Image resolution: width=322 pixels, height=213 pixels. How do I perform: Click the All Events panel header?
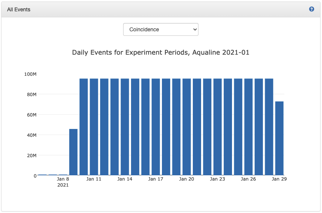19,9
